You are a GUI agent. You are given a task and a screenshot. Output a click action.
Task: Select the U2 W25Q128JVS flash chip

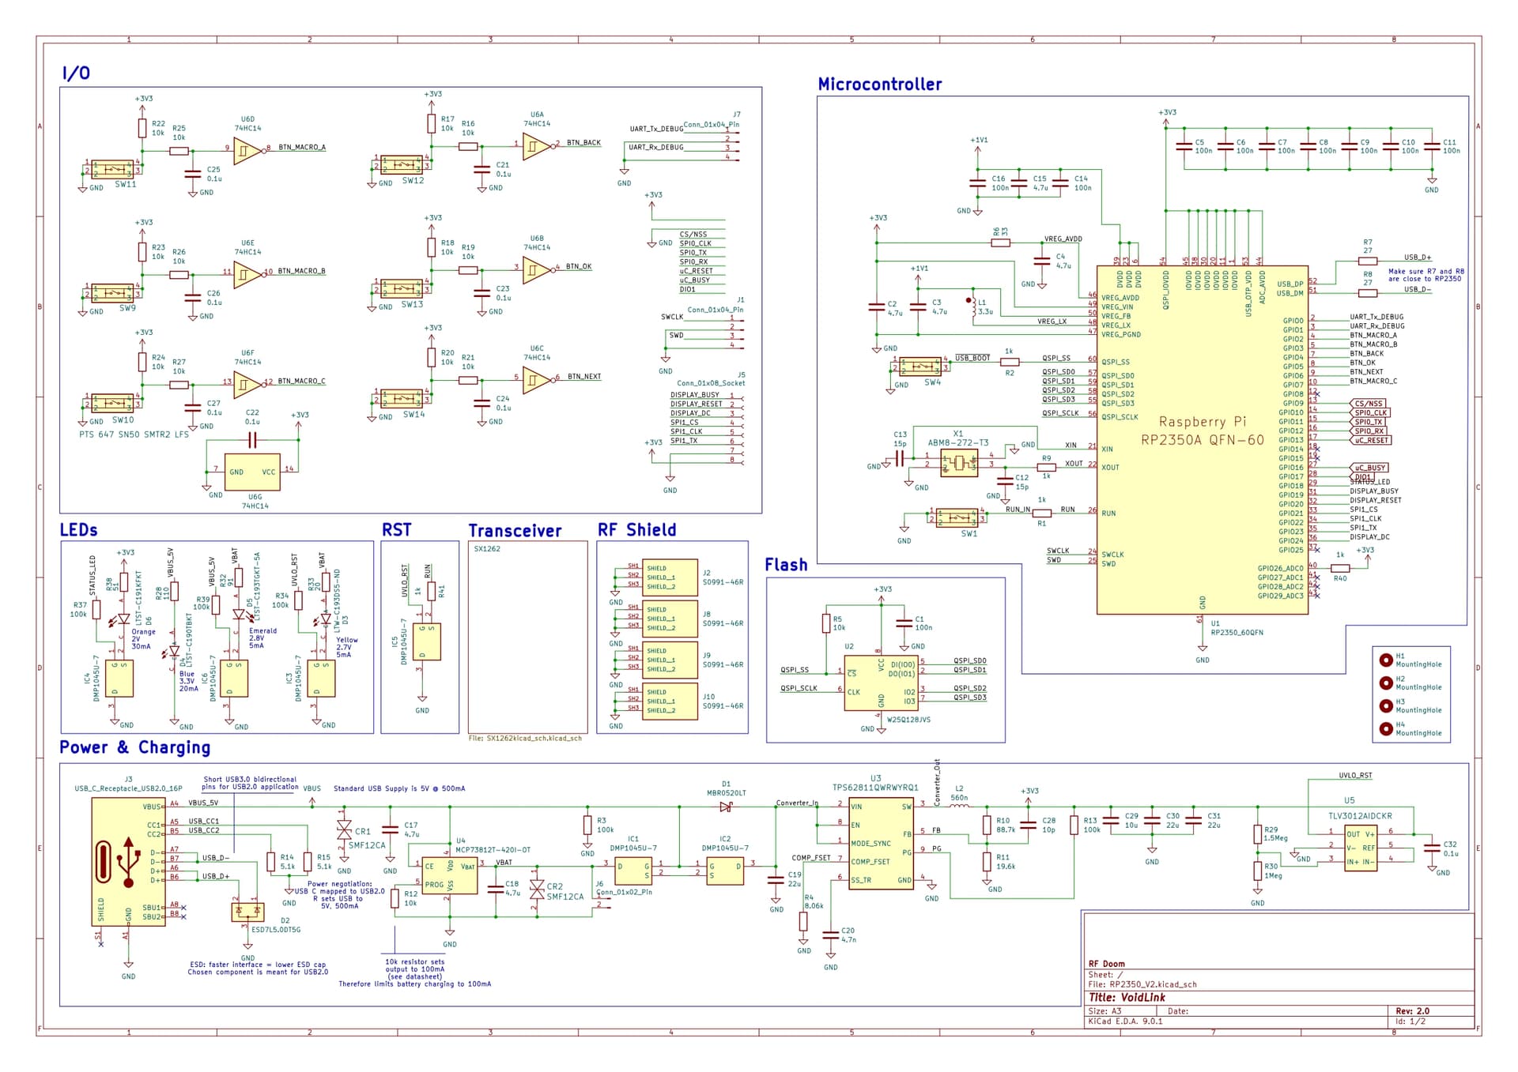(880, 684)
